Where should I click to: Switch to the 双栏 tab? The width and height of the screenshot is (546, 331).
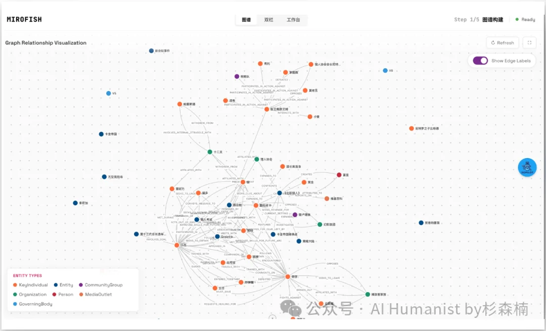(x=268, y=20)
